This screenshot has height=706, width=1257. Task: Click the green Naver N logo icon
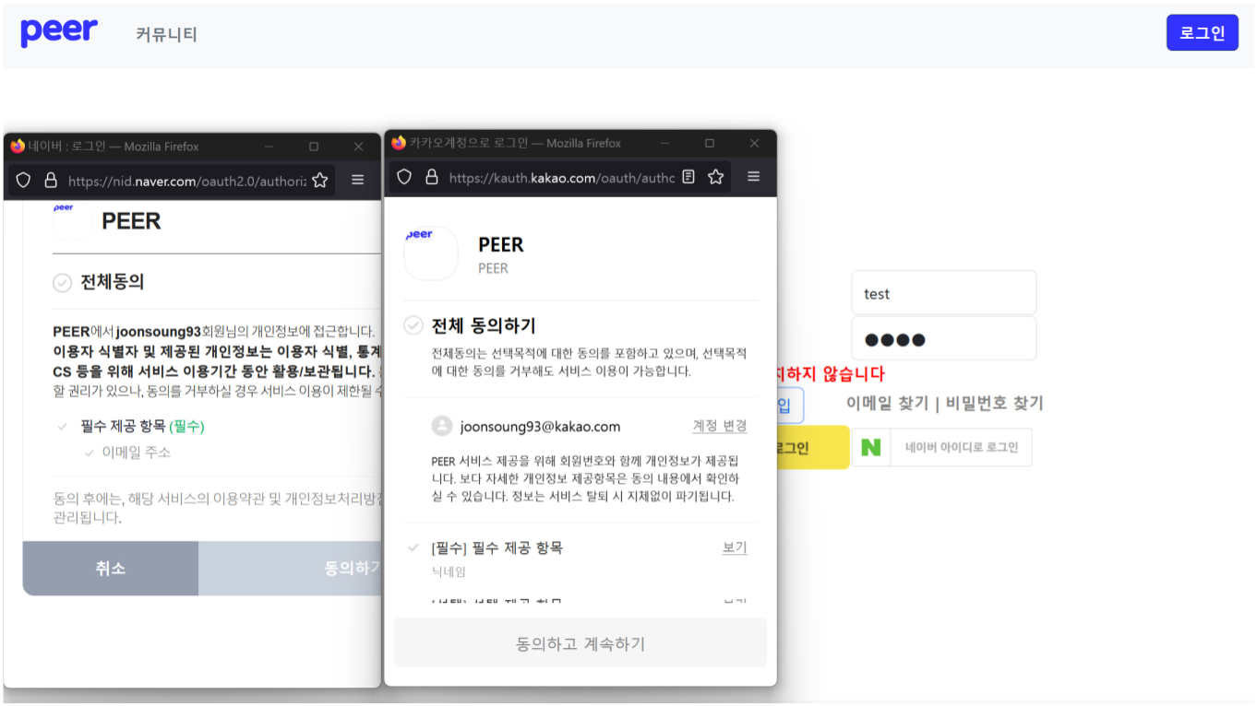click(871, 447)
